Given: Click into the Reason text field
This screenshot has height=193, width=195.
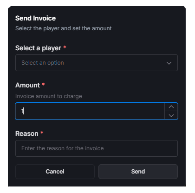Looking at the screenshot, I should [x=97, y=148].
